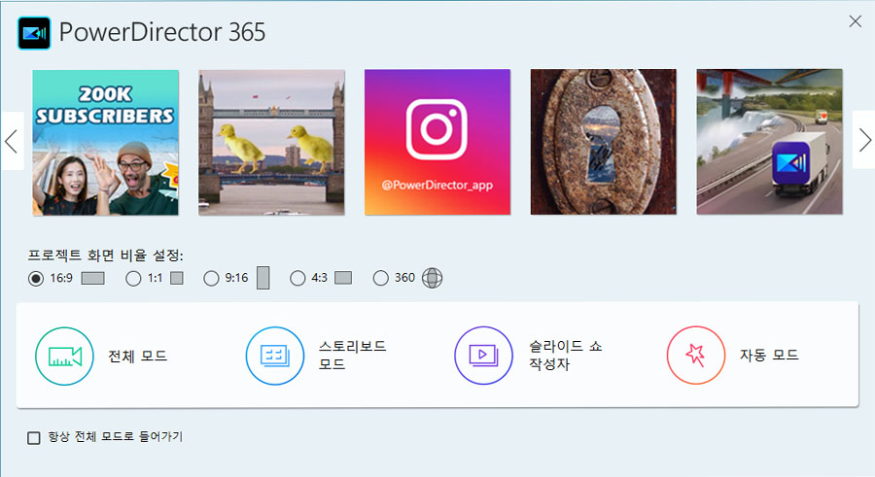The width and height of the screenshot is (875, 477).
Task: Start Auto Mode magic wand icon
Action: coord(696,355)
